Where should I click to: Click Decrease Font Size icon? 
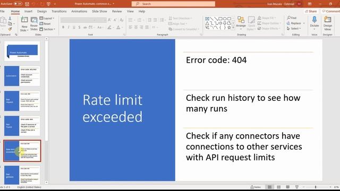[x=115, y=20]
